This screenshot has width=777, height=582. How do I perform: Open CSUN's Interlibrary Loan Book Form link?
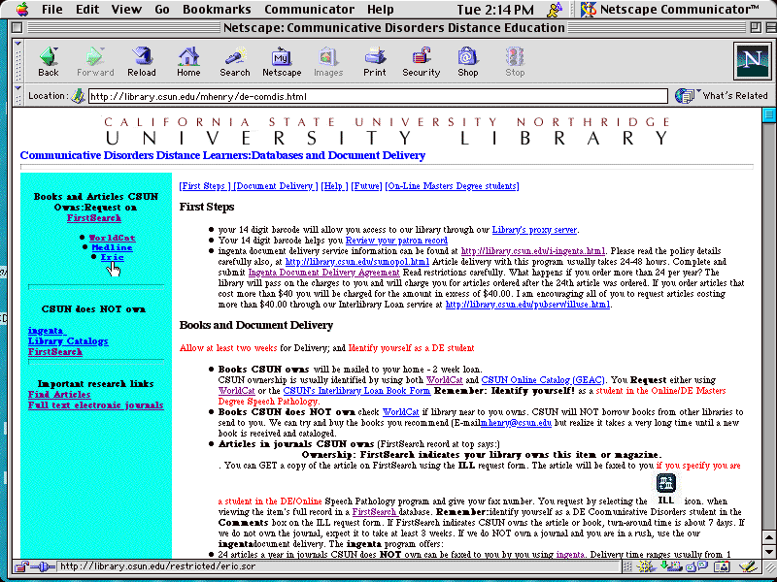(x=356, y=391)
